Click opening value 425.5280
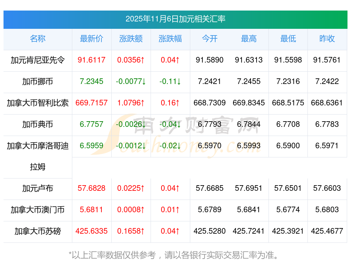This screenshot has height=266, width=351. [210, 231]
